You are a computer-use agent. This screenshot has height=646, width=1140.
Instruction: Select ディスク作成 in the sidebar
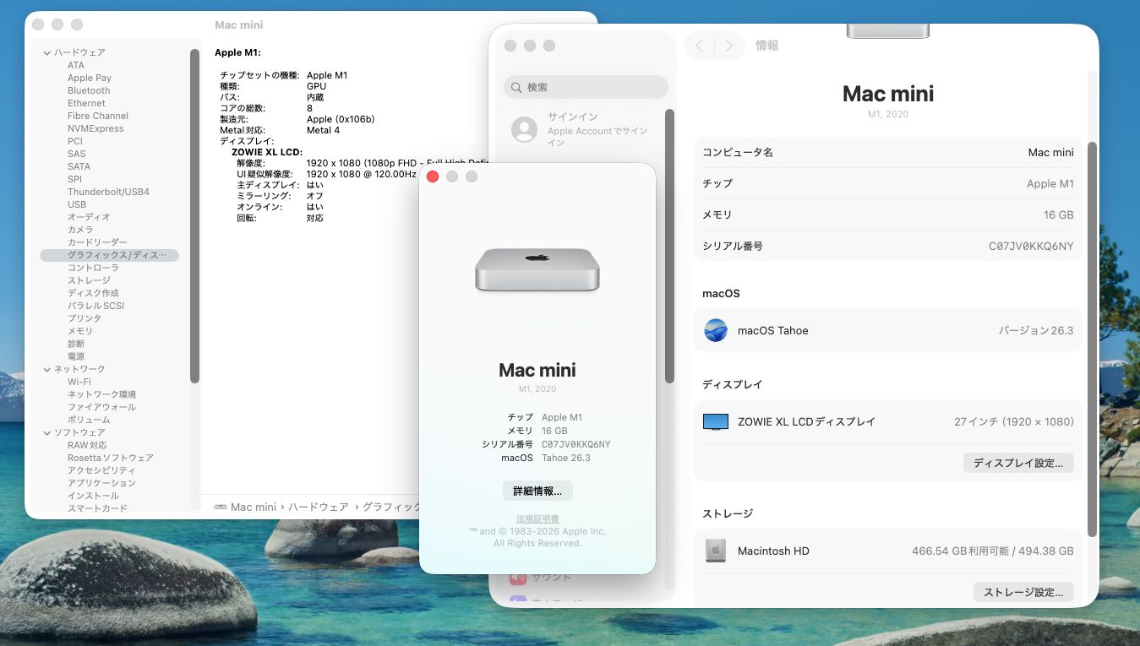point(93,293)
